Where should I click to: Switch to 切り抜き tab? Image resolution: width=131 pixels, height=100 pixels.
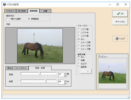(x=22, y=11)
